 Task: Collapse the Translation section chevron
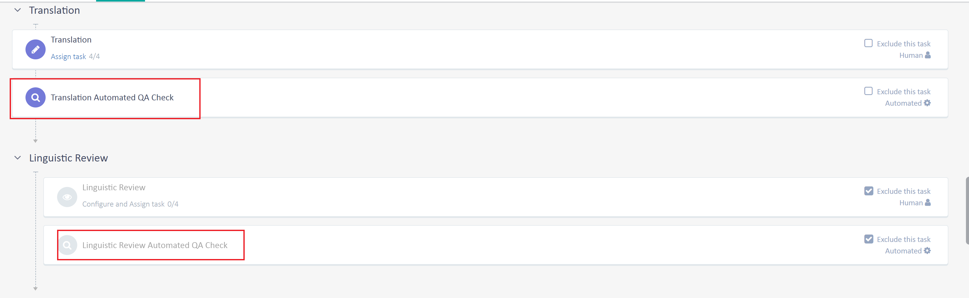17,10
